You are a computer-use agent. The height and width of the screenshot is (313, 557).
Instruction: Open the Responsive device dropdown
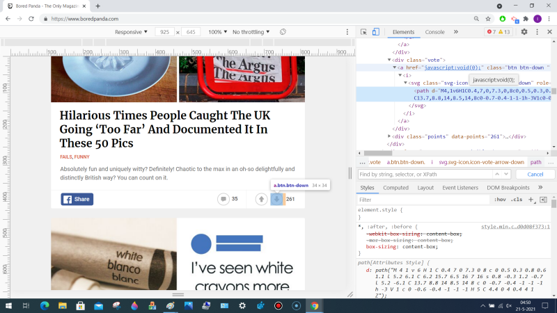pyautogui.click(x=131, y=32)
